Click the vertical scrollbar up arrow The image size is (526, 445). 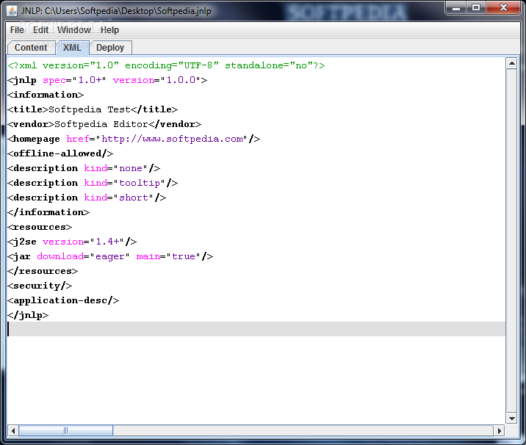click(x=511, y=63)
